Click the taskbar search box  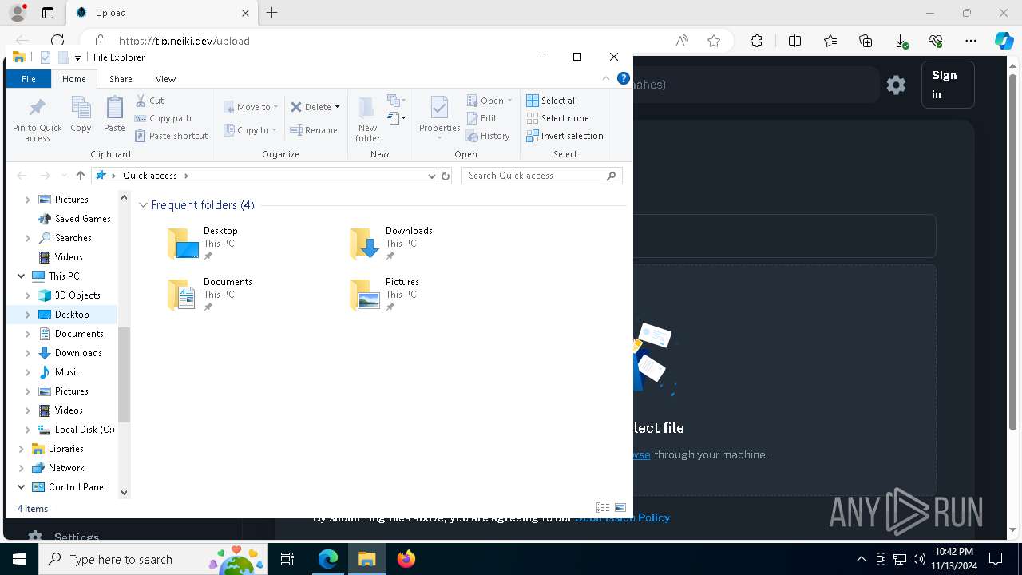pos(153,559)
